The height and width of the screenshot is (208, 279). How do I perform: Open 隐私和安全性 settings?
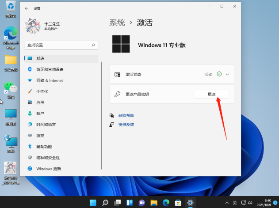[48, 158]
